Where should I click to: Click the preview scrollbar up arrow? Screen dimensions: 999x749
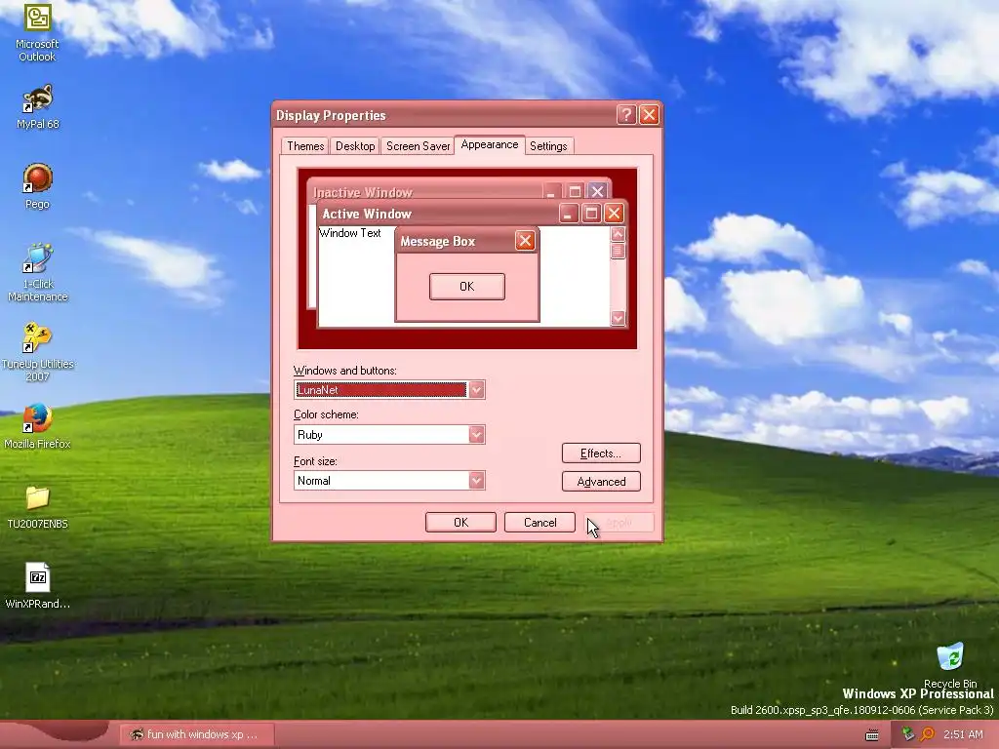point(618,234)
